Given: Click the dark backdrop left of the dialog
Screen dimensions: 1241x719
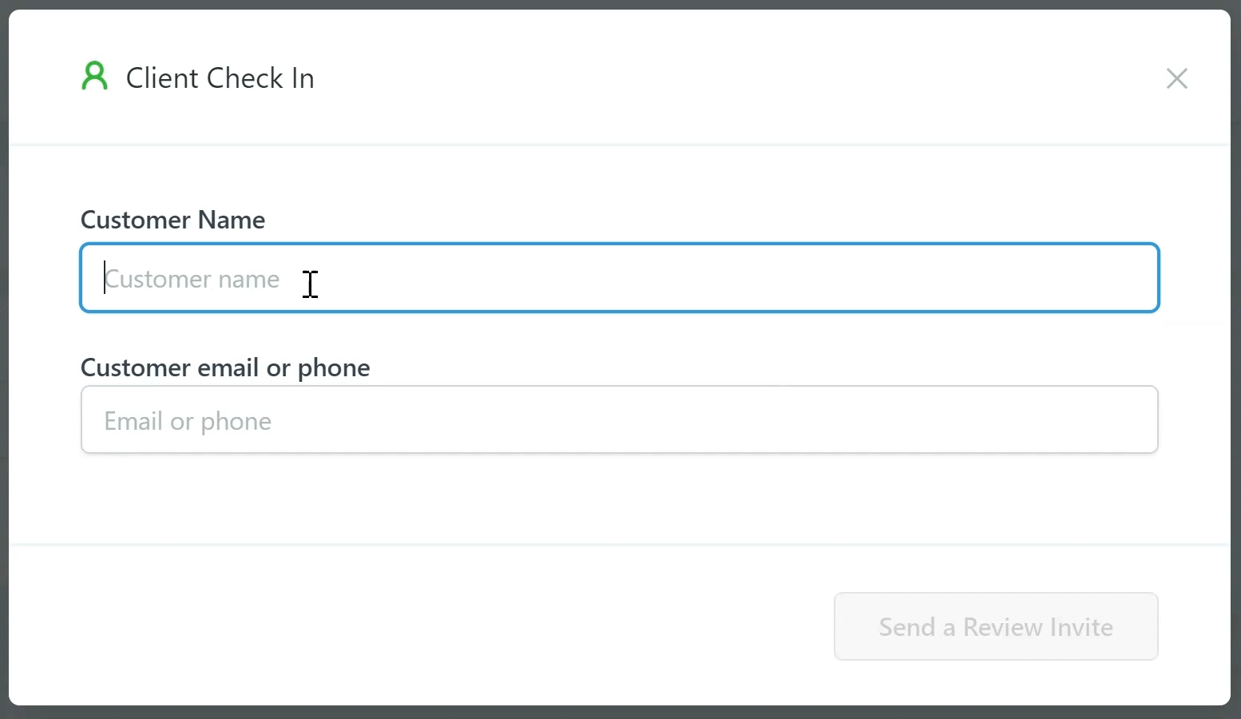Looking at the screenshot, I should pos(4,359).
